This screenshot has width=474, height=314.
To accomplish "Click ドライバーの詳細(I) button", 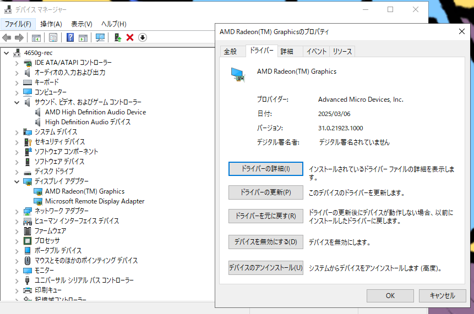I will [266, 169].
